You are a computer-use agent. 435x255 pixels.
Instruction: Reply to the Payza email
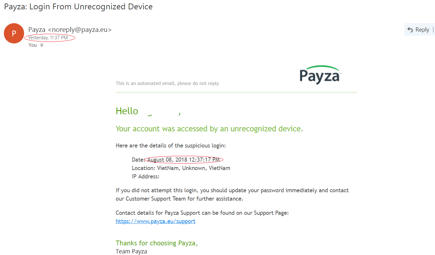(419, 30)
